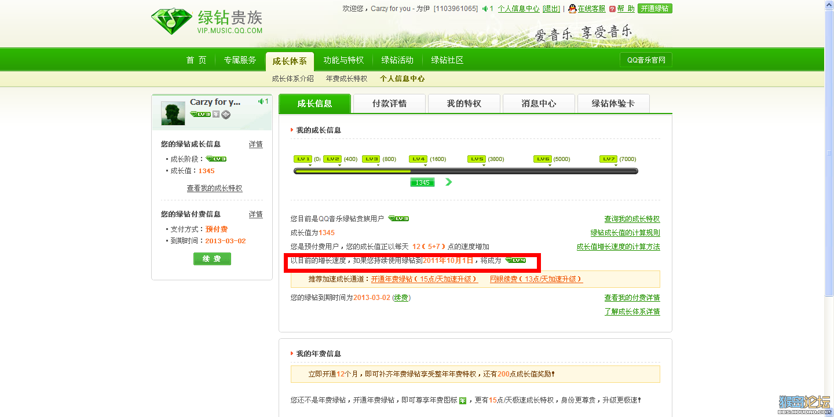Click the green arrow next to 1345 value
Image resolution: width=834 pixels, height=417 pixels.
[x=448, y=182]
